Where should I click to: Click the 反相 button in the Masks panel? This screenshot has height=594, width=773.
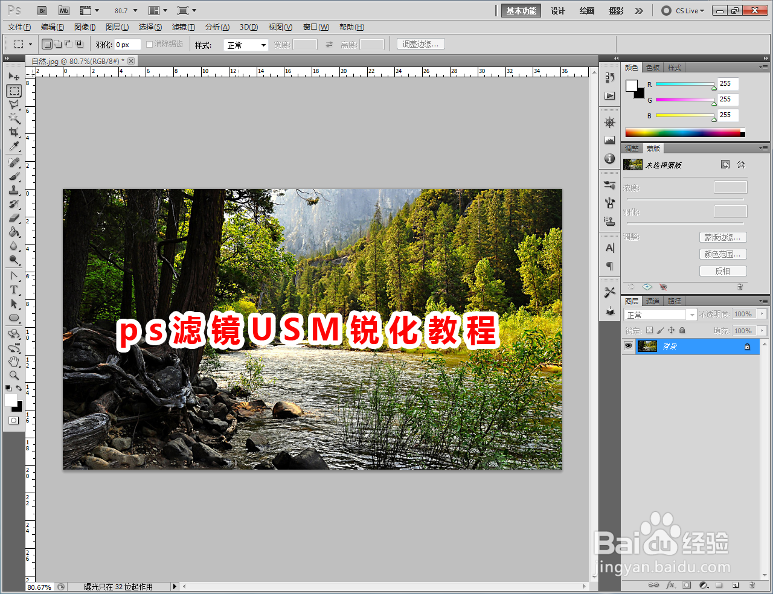click(x=723, y=270)
